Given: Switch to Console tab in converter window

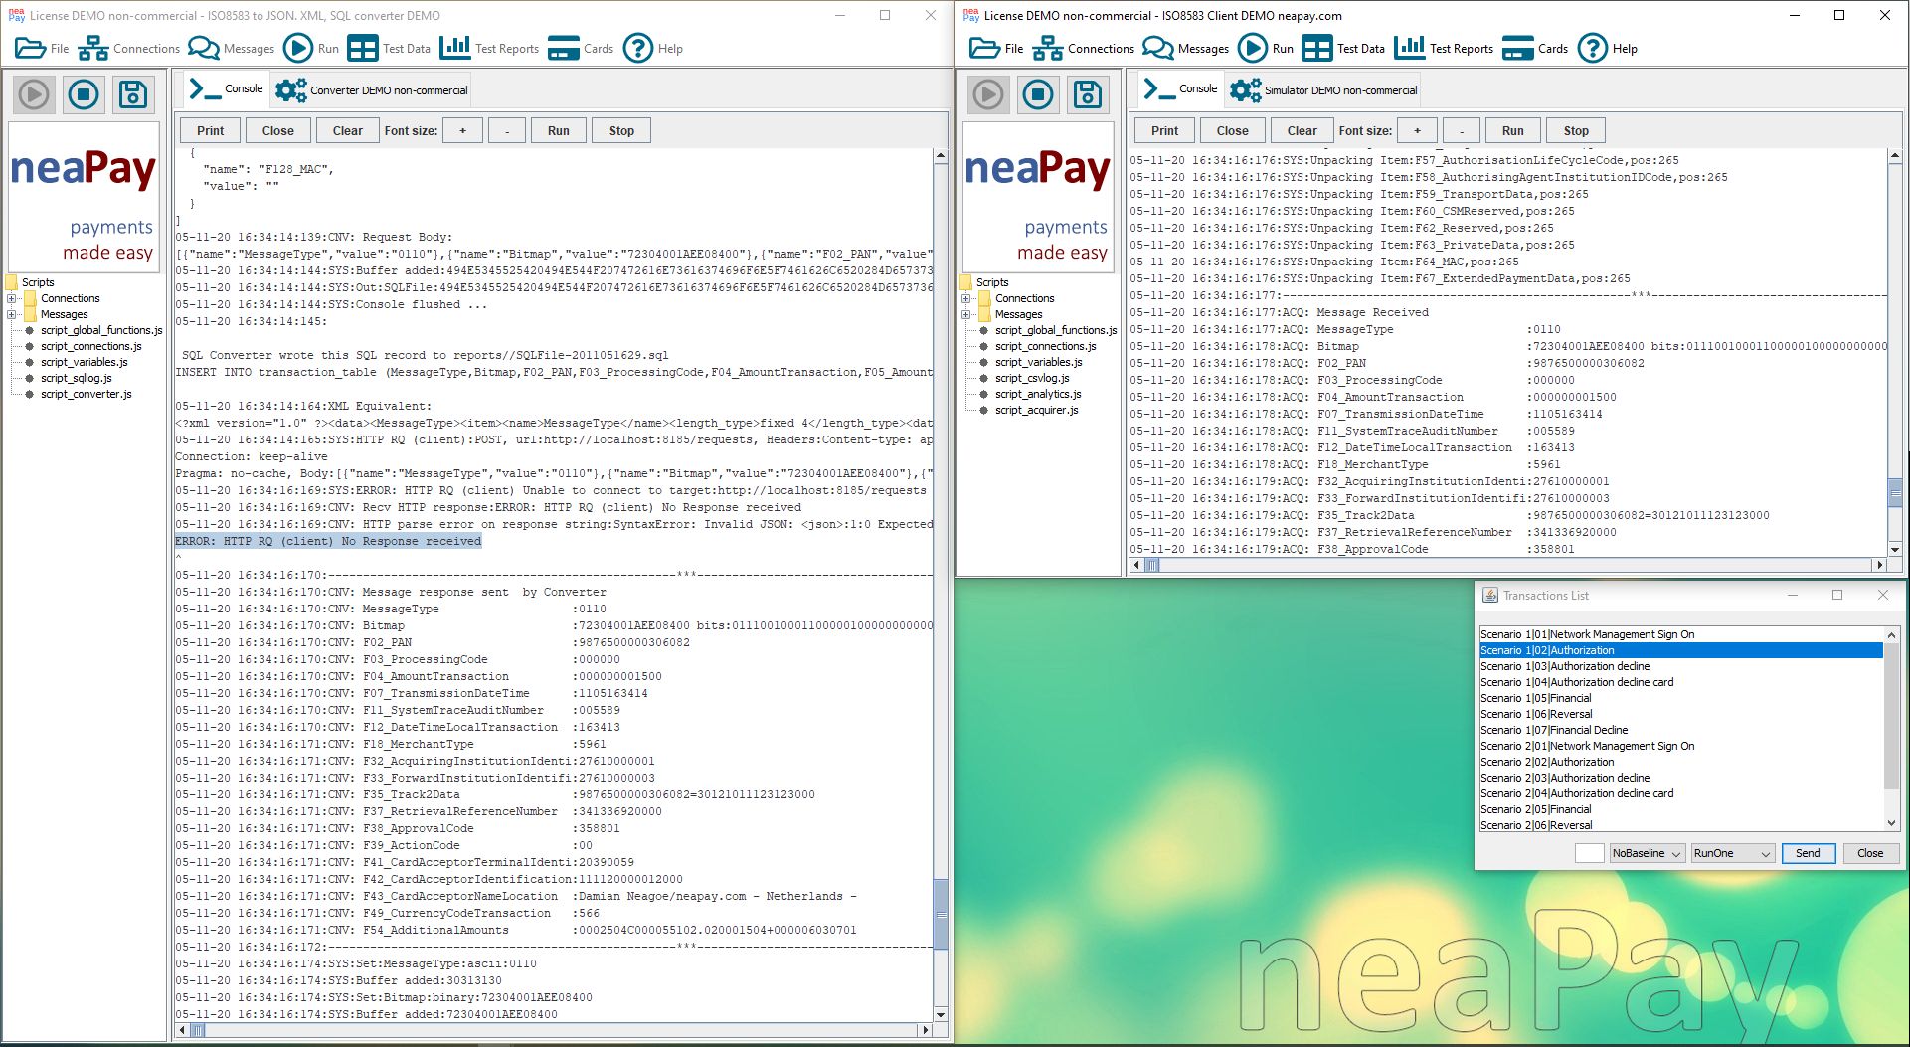Looking at the screenshot, I should tap(226, 88).
